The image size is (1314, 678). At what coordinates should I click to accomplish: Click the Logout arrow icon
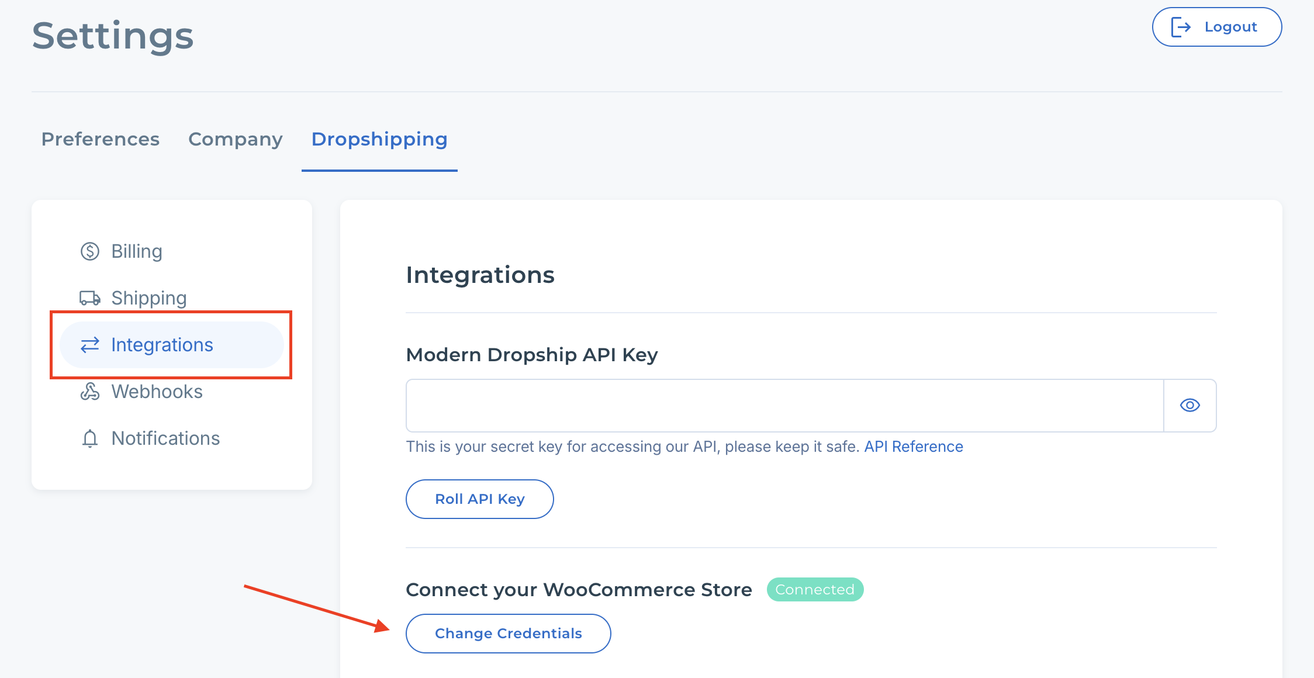[x=1181, y=27]
